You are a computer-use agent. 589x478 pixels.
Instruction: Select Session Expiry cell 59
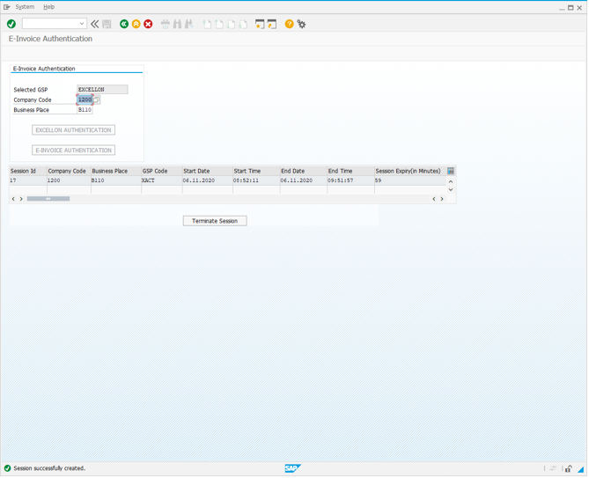click(410, 180)
